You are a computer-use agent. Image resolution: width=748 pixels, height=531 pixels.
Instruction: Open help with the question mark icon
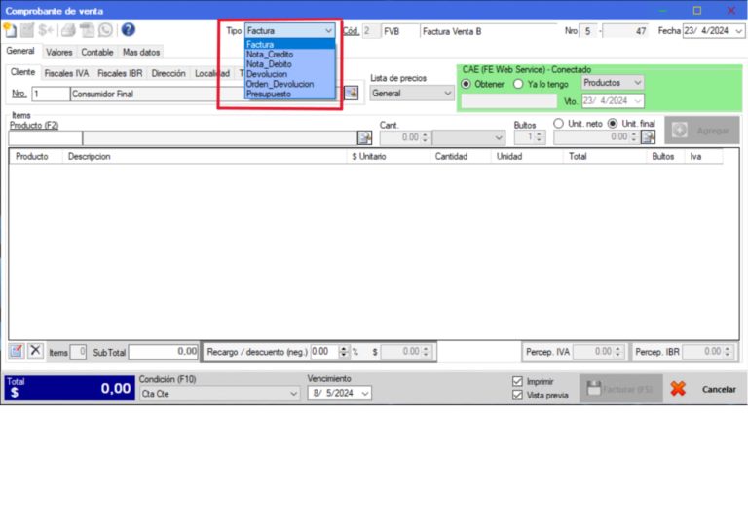click(x=128, y=29)
